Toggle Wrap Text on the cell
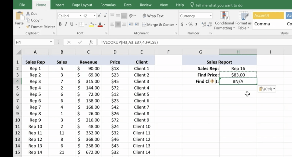 [x=153, y=16]
